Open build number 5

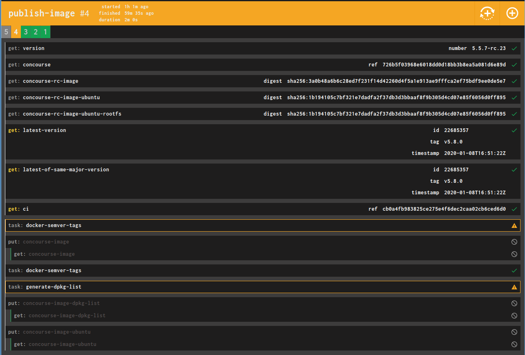(x=6, y=32)
